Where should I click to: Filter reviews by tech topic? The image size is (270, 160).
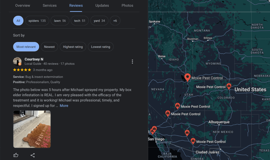[80, 21]
